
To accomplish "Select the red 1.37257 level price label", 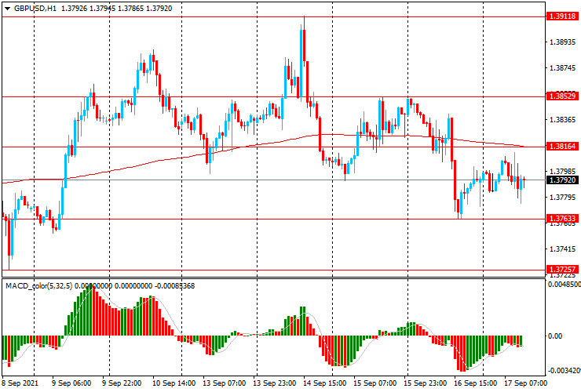I will pyautogui.click(x=562, y=270).
